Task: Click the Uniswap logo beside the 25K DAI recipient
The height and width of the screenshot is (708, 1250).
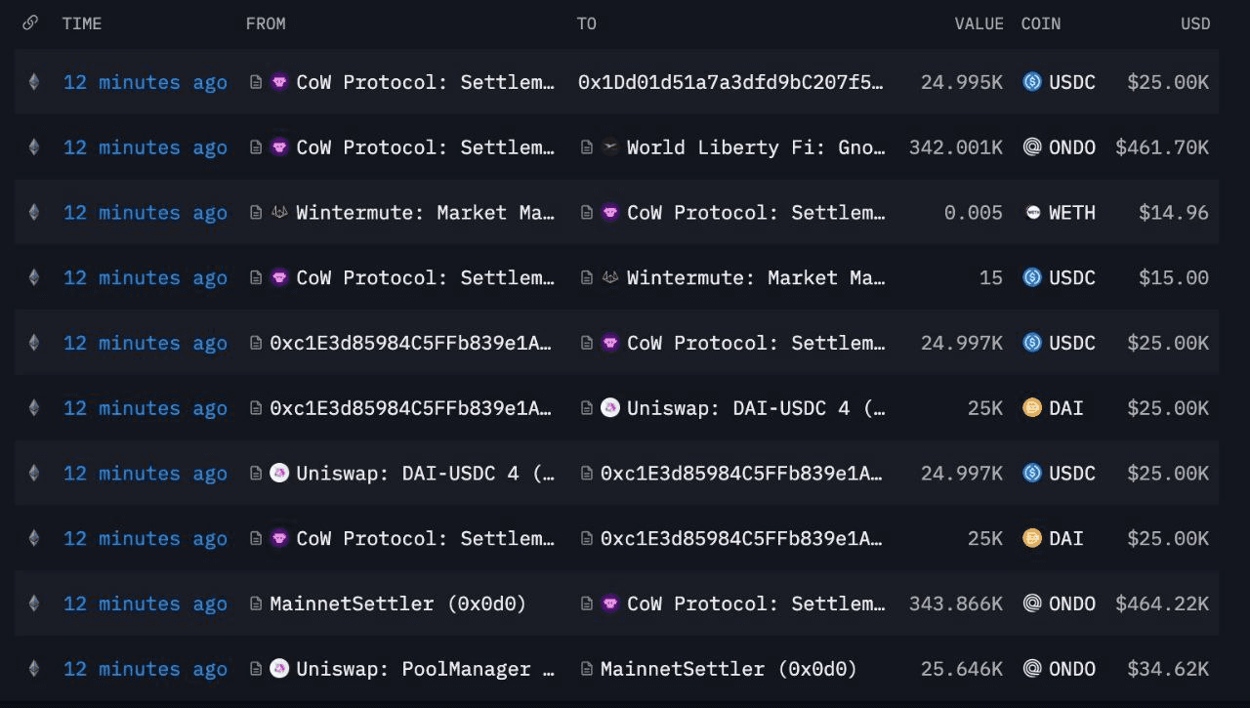Action: 610,408
